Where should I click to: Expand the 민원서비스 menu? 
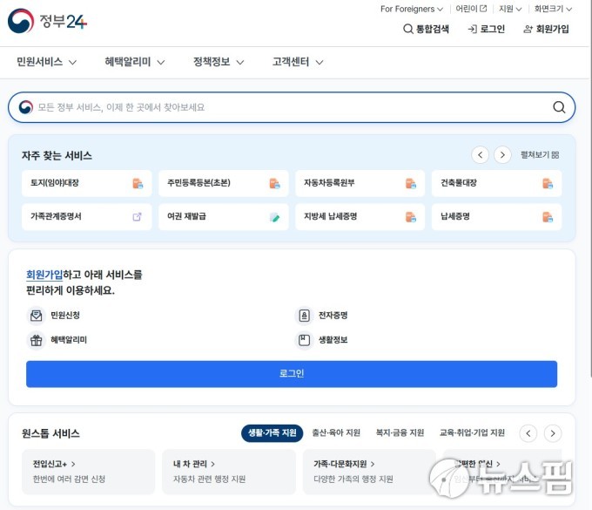coord(47,62)
